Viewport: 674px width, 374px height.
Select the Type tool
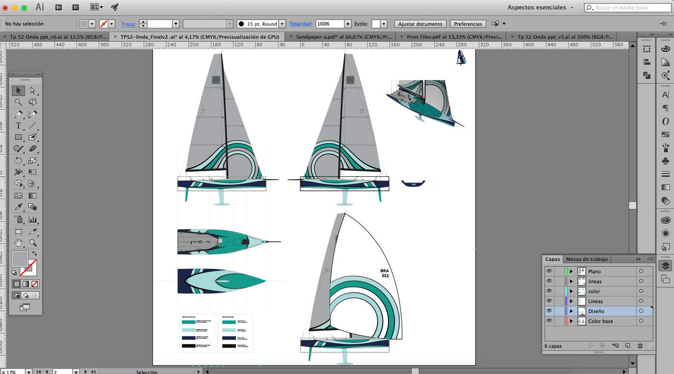[19, 126]
